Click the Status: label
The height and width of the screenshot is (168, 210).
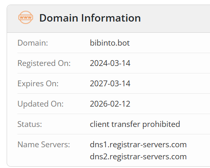pyautogui.click(x=30, y=124)
